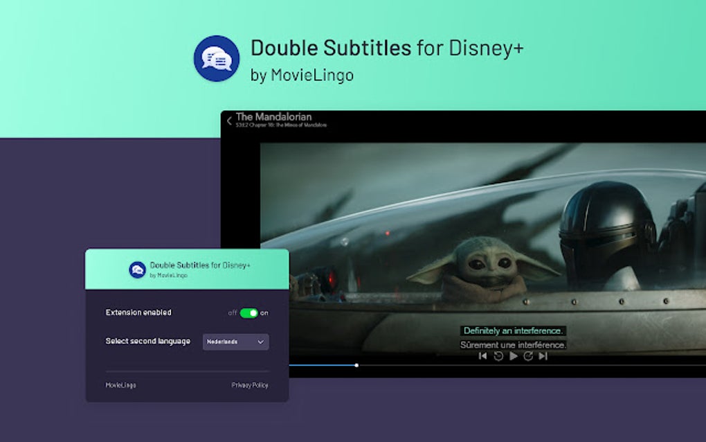Screen dimensions: 706x442
Task: Open the Privacy Policy link
Action: (x=250, y=385)
